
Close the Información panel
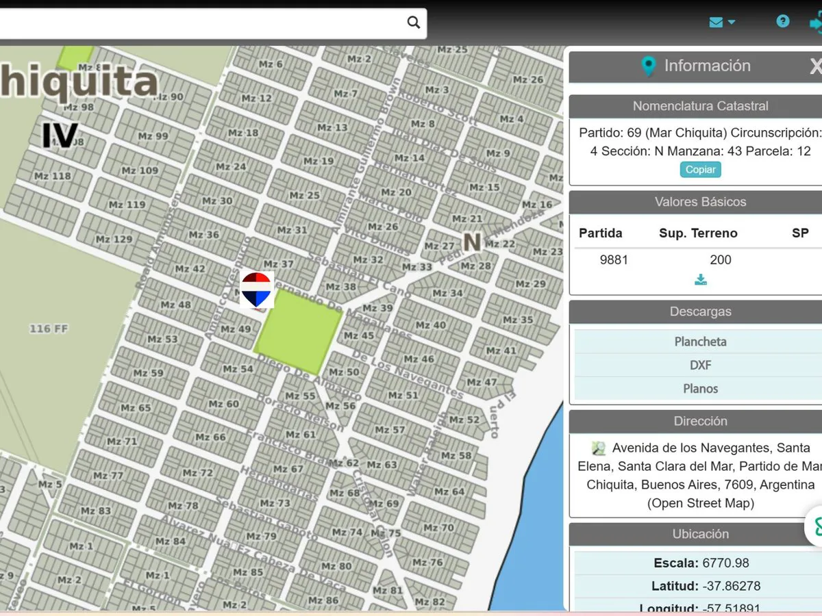pos(815,66)
